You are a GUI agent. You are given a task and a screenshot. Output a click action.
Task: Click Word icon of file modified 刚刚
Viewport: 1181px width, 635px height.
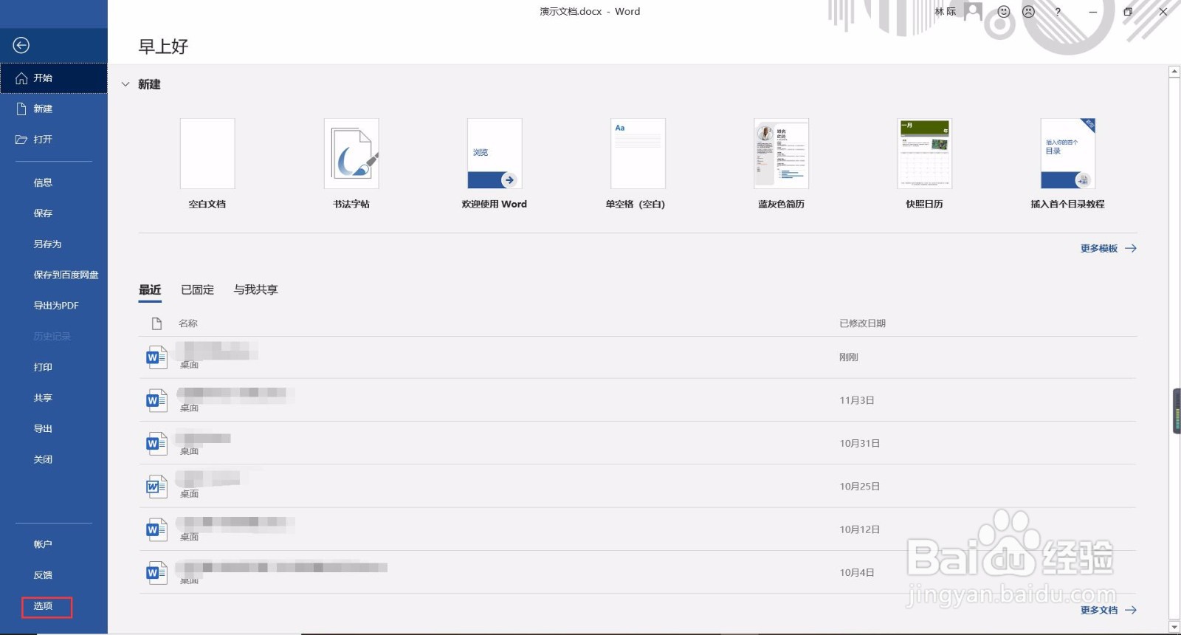156,357
